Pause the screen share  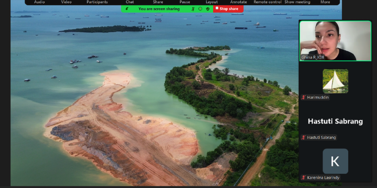[185, 2]
